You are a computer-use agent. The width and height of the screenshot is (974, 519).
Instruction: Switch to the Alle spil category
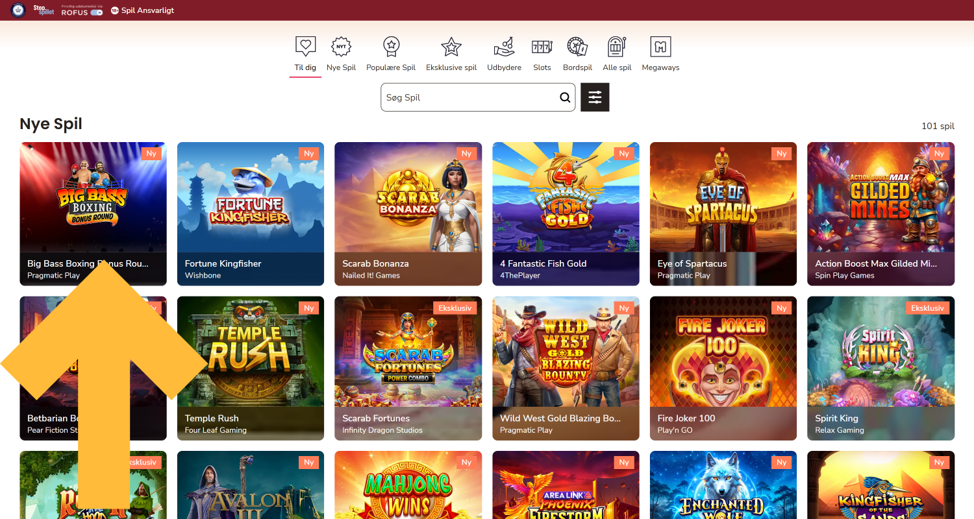[617, 54]
